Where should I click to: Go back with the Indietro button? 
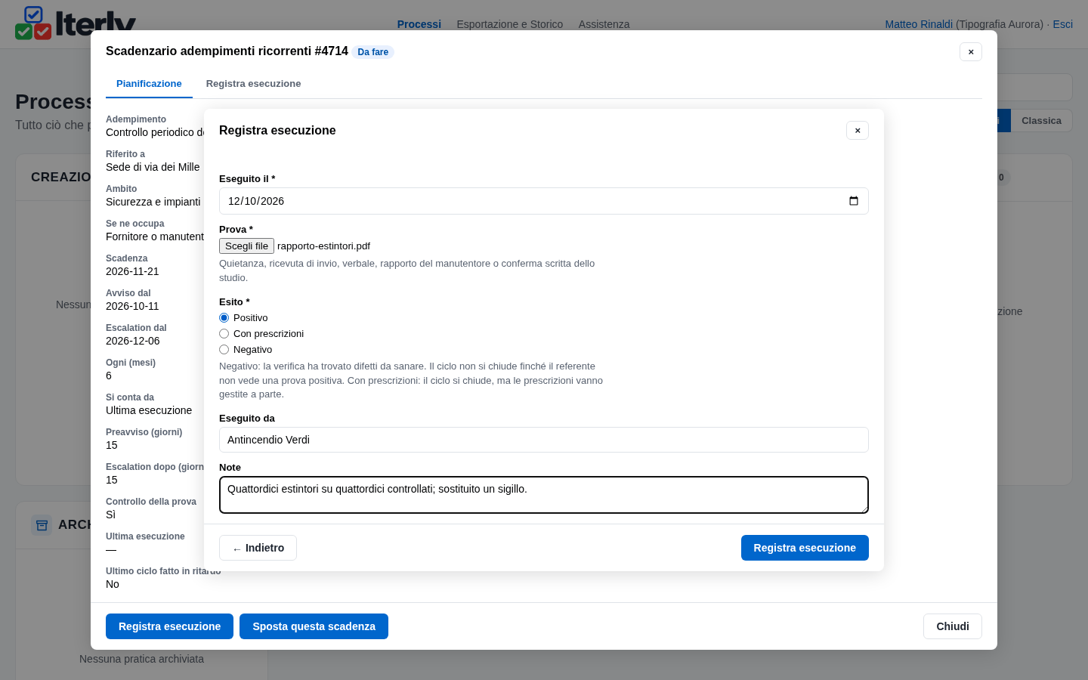258,548
